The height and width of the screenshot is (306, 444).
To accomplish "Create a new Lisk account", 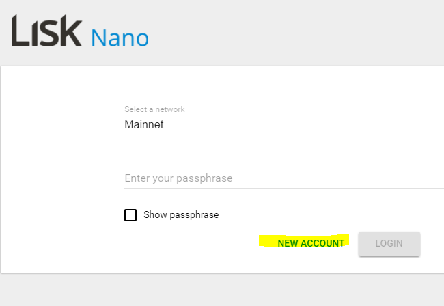I will [x=311, y=243].
